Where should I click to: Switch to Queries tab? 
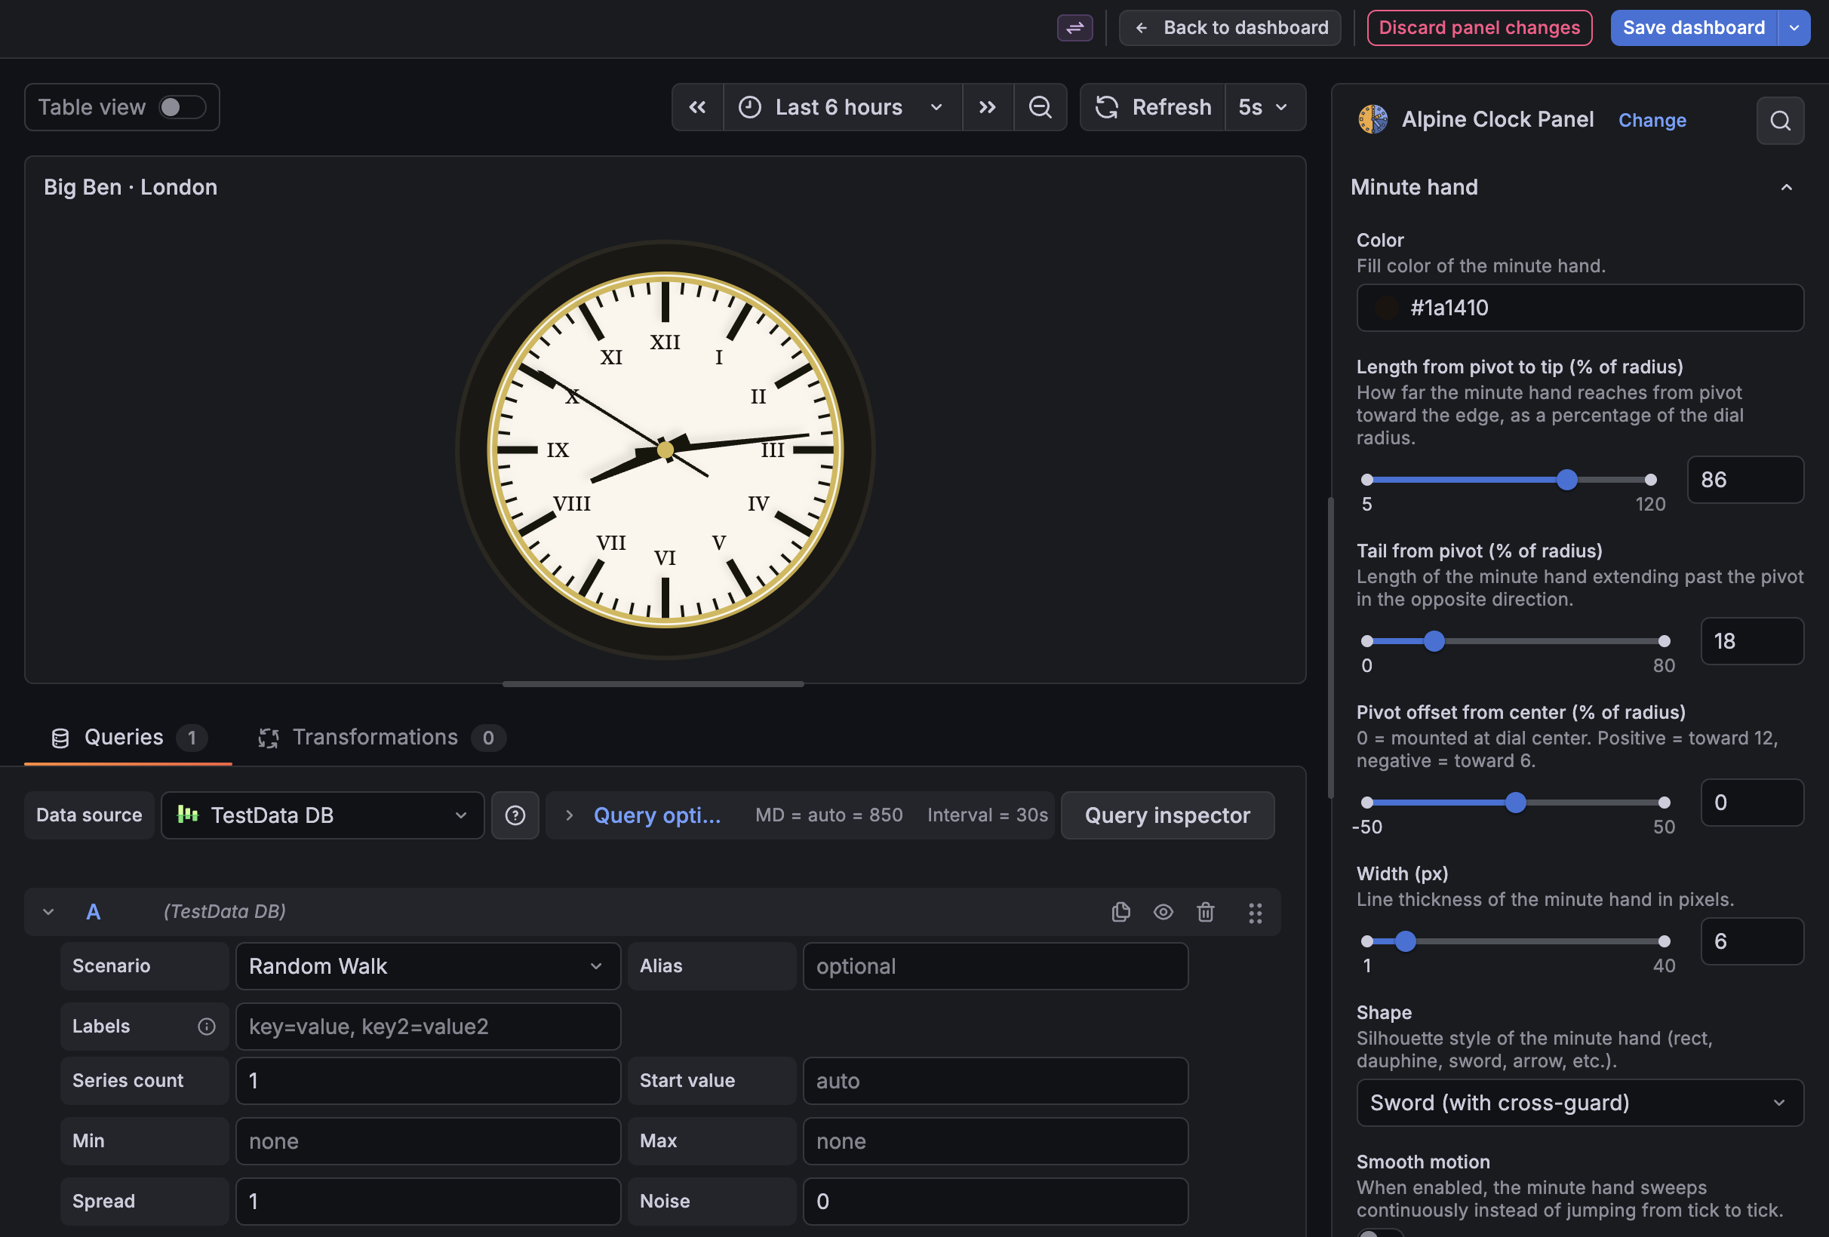click(128, 738)
